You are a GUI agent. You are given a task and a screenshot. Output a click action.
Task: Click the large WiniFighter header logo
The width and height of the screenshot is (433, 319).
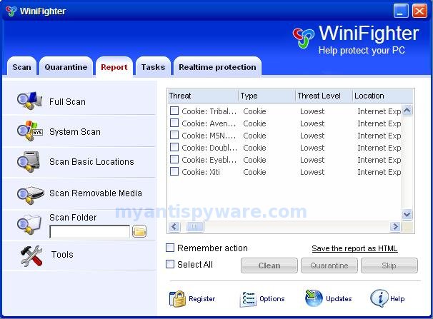pyautogui.click(x=303, y=38)
